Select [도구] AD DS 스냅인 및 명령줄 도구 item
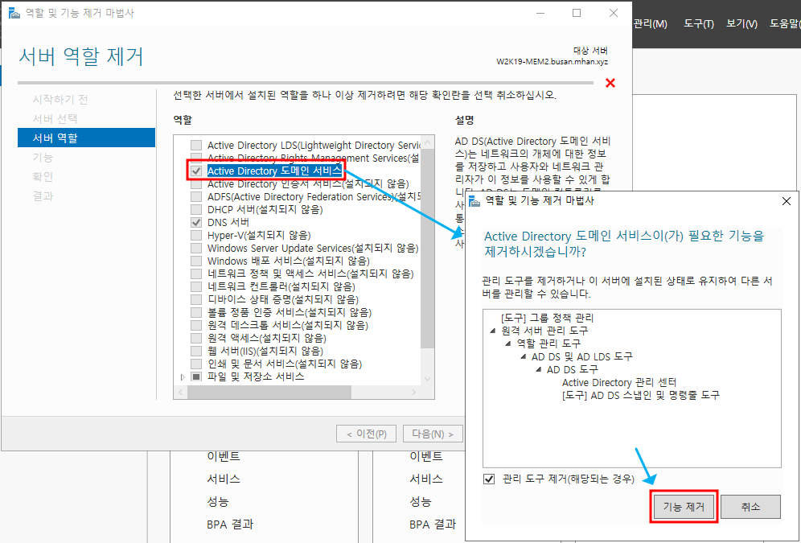Screen dimensions: 801x543 [641, 395]
